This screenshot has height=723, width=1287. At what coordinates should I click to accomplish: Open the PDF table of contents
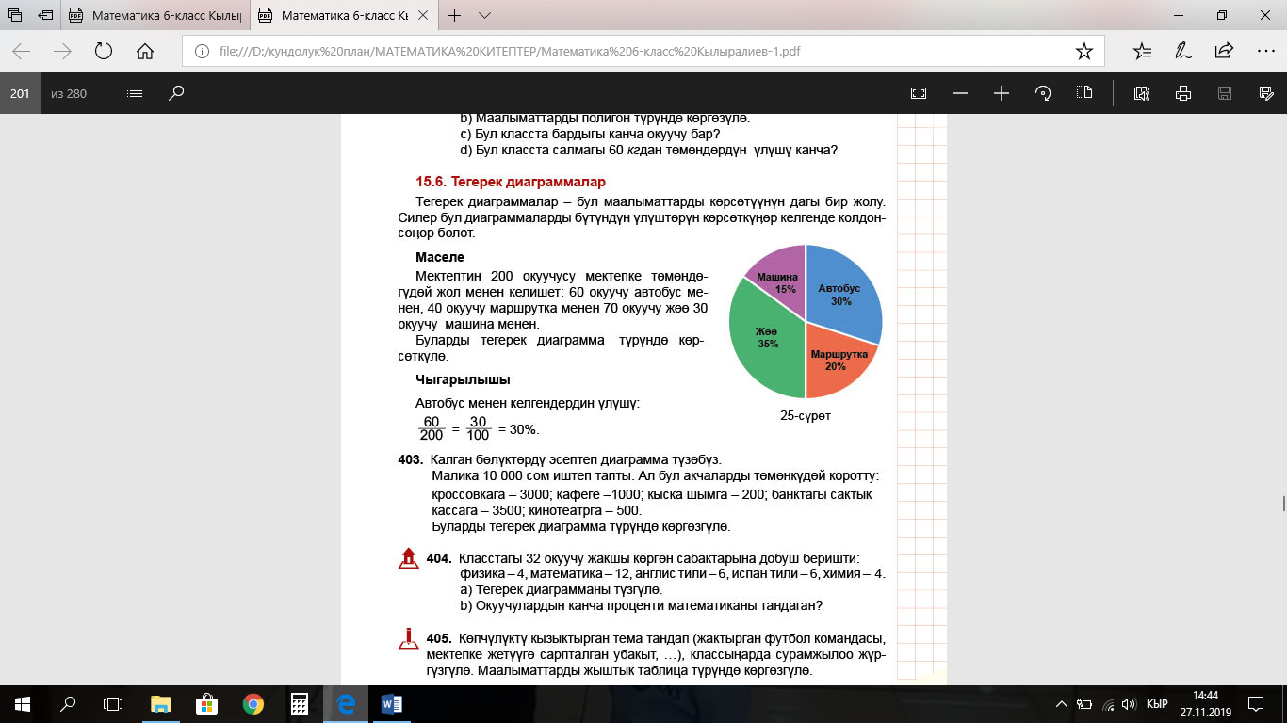[135, 93]
